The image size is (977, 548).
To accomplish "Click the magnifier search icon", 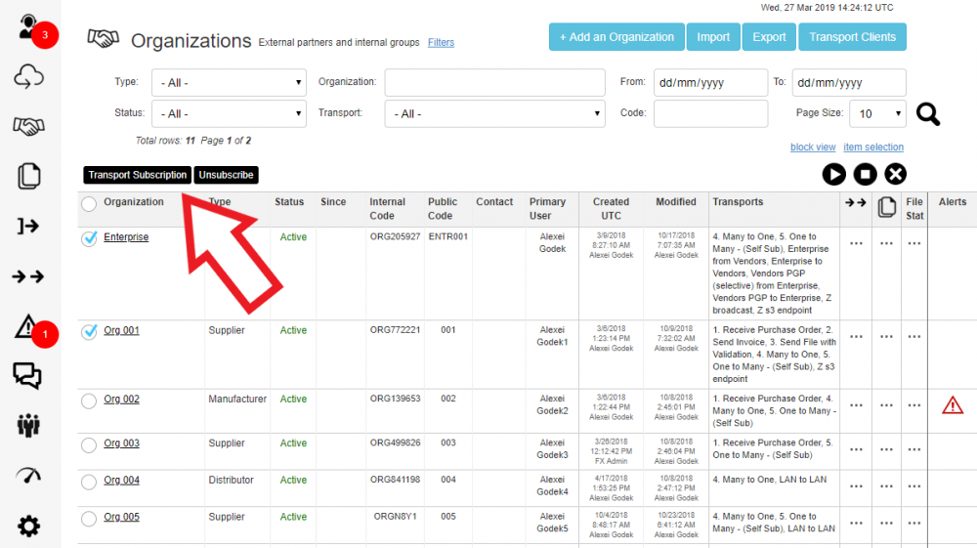I will coord(927,114).
